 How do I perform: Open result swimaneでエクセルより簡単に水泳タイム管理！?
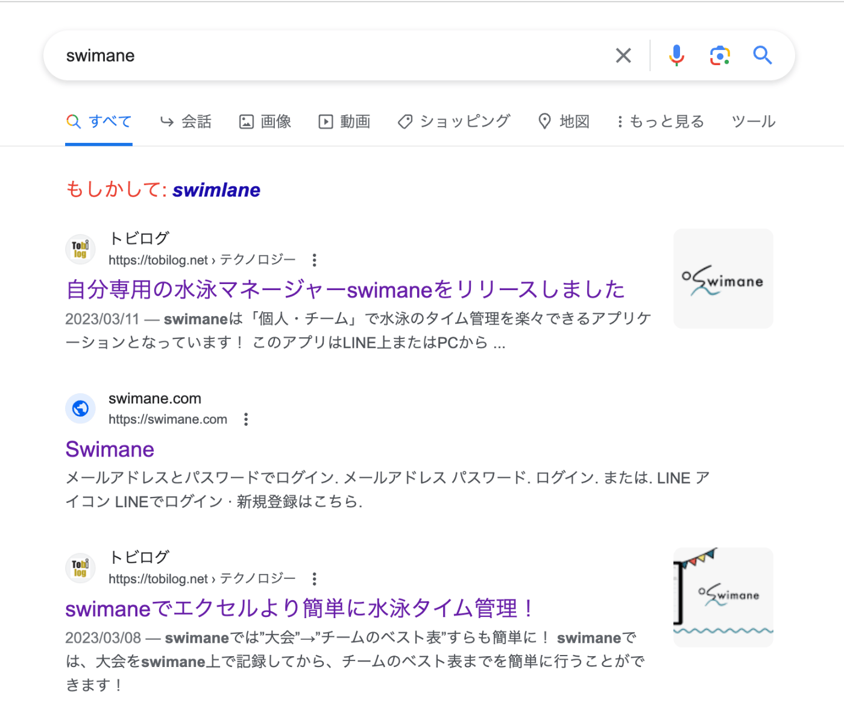300,609
